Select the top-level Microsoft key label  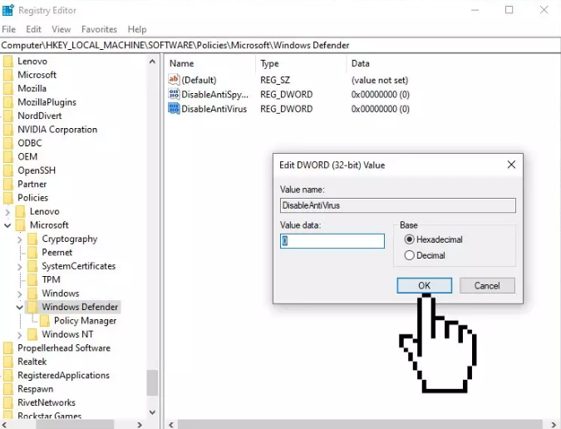click(x=37, y=75)
